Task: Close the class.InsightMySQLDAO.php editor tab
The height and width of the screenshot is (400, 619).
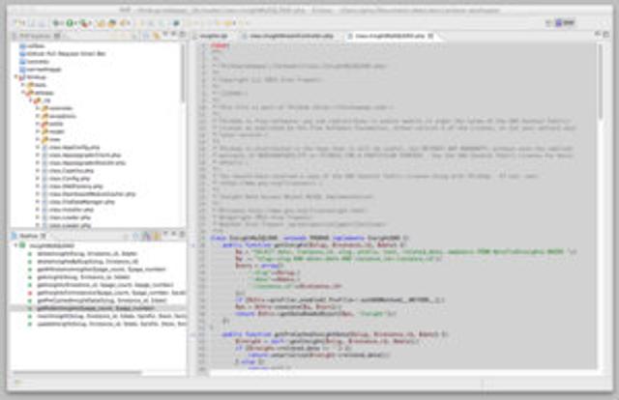Action: 430,35
